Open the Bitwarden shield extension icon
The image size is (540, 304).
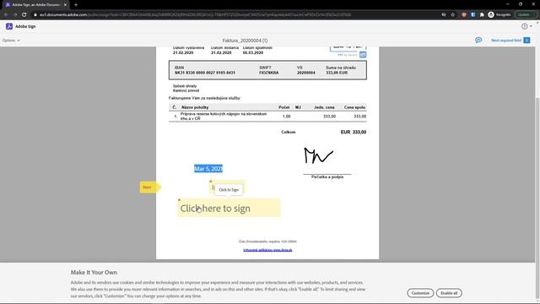point(472,14)
